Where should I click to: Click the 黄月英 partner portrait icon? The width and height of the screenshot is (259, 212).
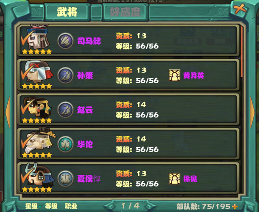tap(174, 75)
